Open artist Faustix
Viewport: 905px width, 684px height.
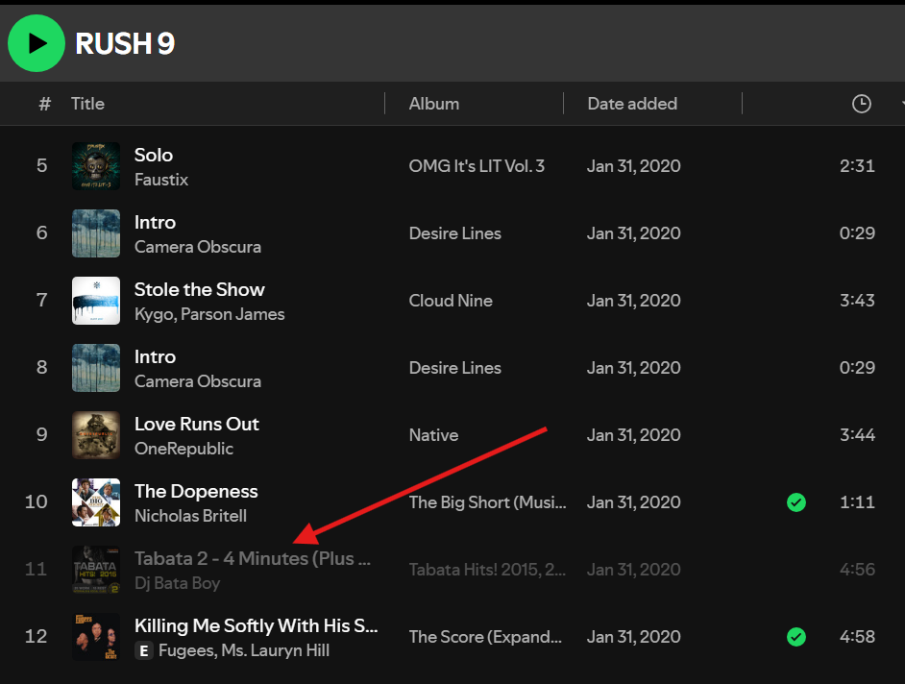pos(161,180)
